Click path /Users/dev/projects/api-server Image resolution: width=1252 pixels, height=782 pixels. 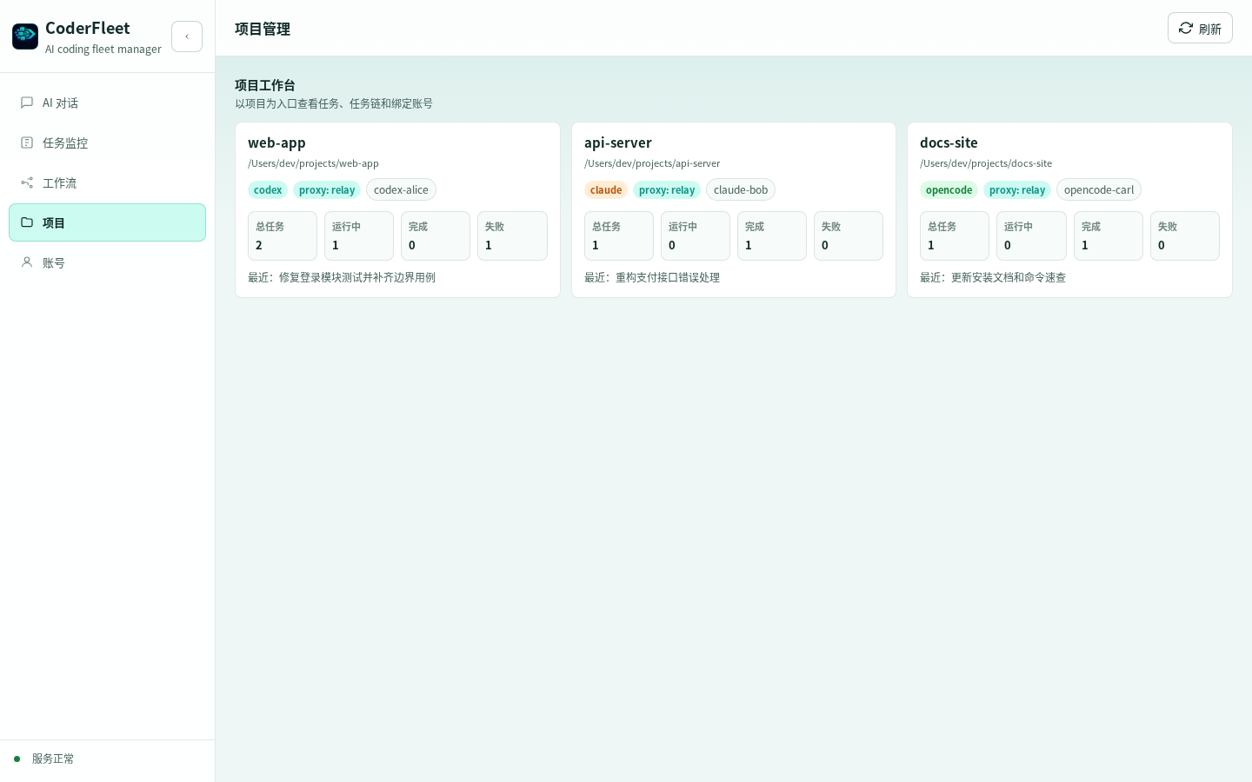652,163
